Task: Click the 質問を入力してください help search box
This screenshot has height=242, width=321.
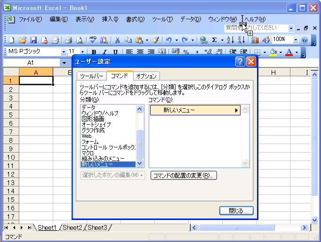Action: click(257, 28)
